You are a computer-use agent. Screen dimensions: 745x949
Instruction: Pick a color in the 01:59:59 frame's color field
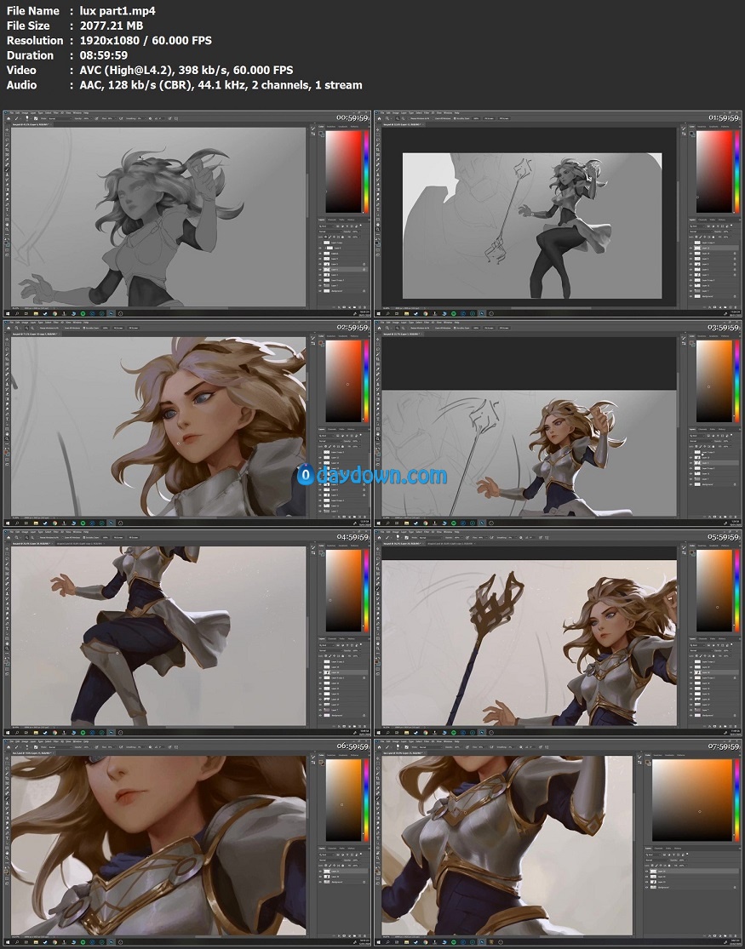[714, 171]
